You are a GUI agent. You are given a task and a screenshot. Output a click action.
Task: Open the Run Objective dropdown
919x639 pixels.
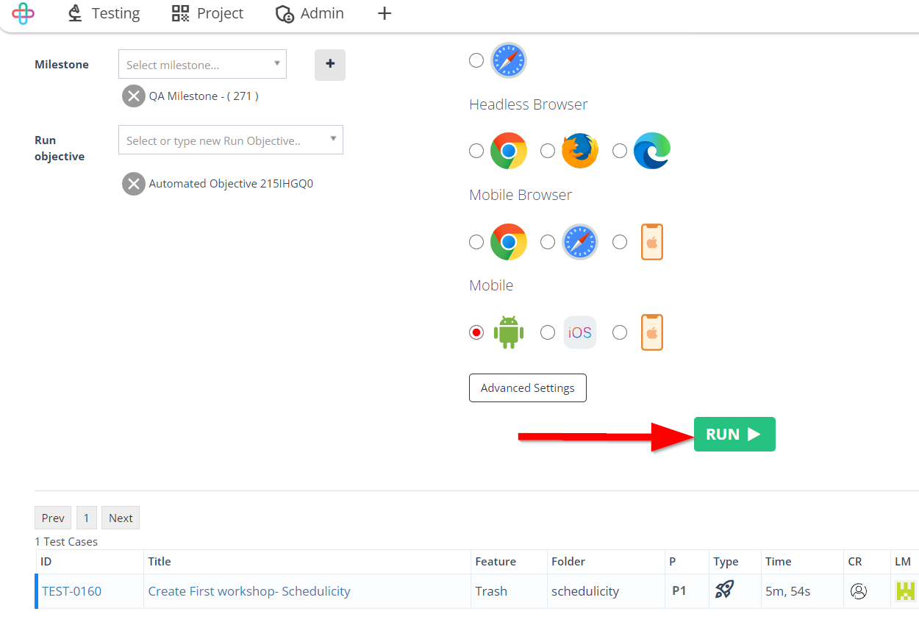point(230,140)
